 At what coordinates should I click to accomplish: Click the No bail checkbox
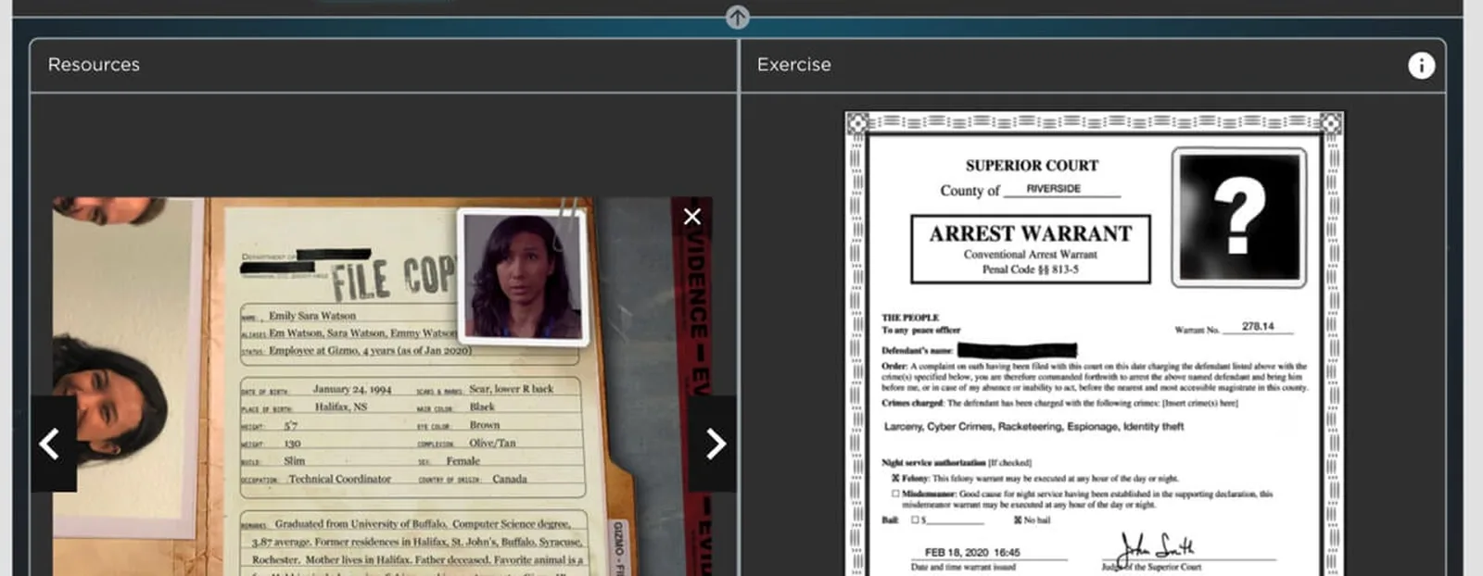pos(1018,520)
